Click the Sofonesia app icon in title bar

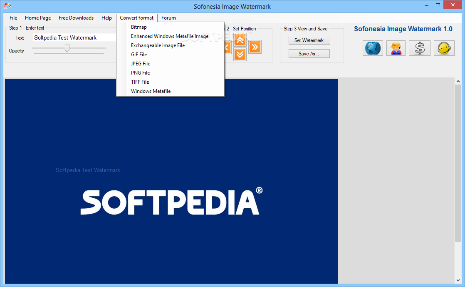click(x=7, y=6)
